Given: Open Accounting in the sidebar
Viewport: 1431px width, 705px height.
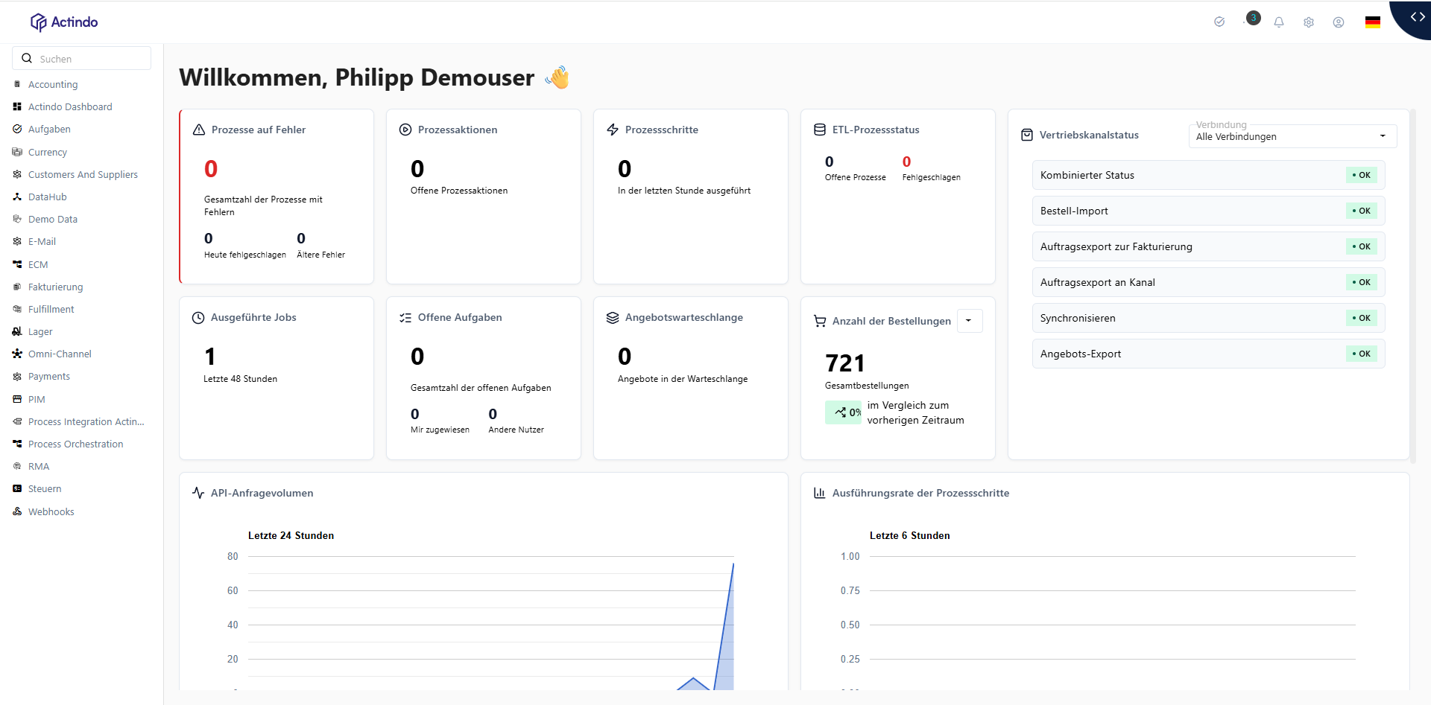Looking at the screenshot, I should 53,85.
